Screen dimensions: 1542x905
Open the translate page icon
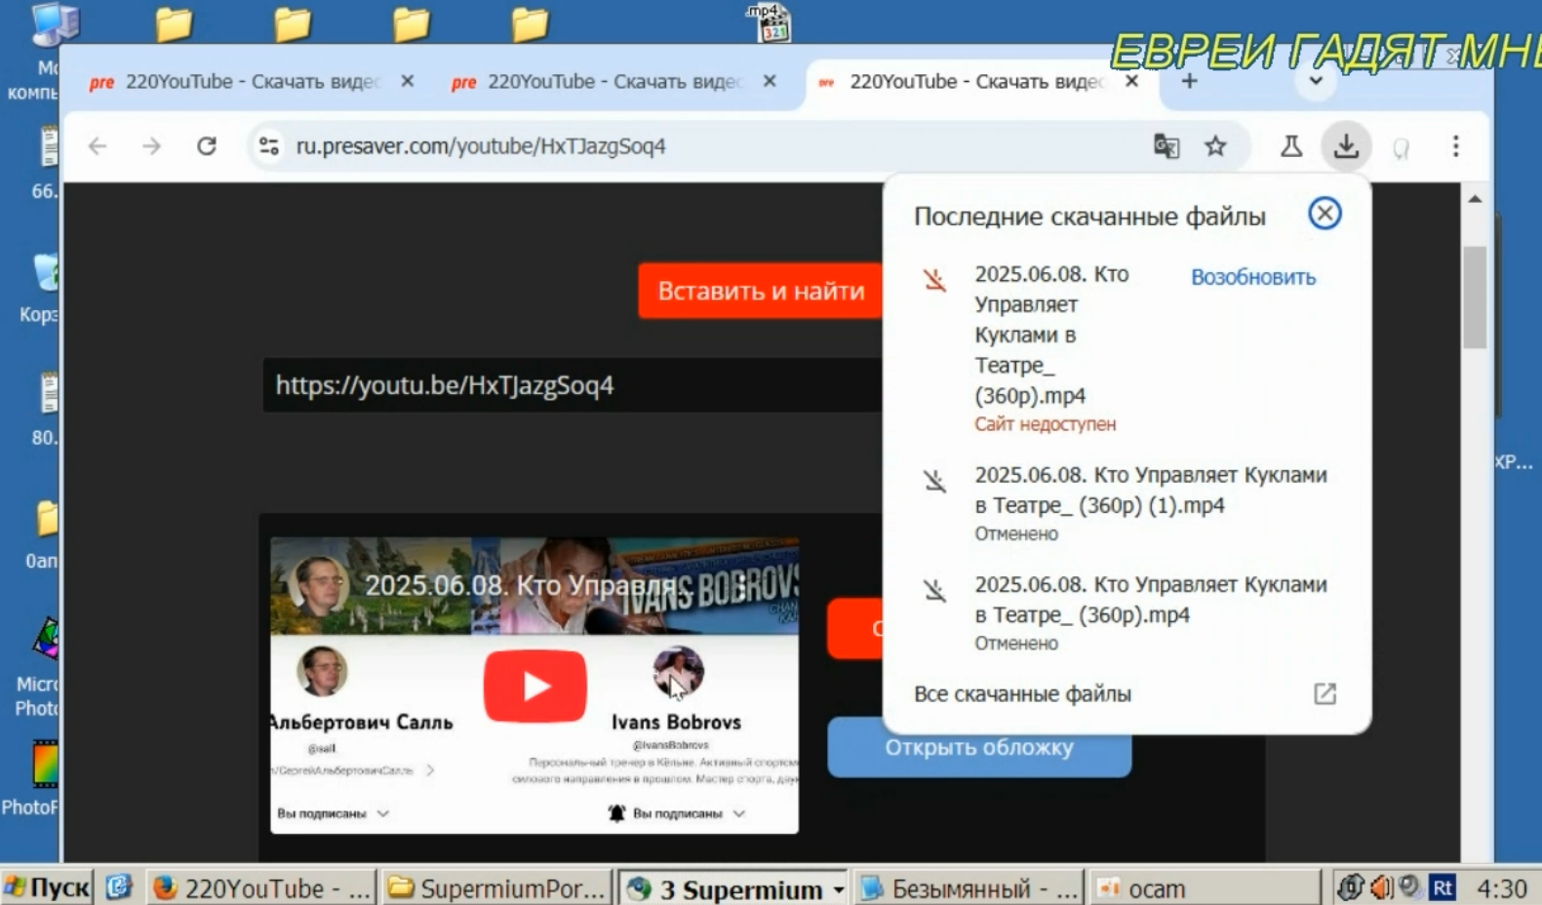click(x=1166, y=146)
